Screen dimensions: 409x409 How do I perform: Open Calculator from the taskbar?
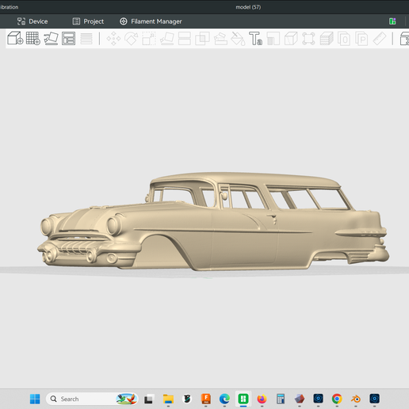(x=281, y=399)
